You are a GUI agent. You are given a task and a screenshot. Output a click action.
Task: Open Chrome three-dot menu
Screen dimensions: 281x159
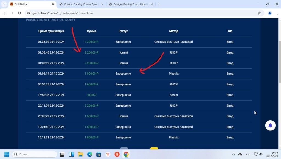pyautogui.click(x=277, y=13)
